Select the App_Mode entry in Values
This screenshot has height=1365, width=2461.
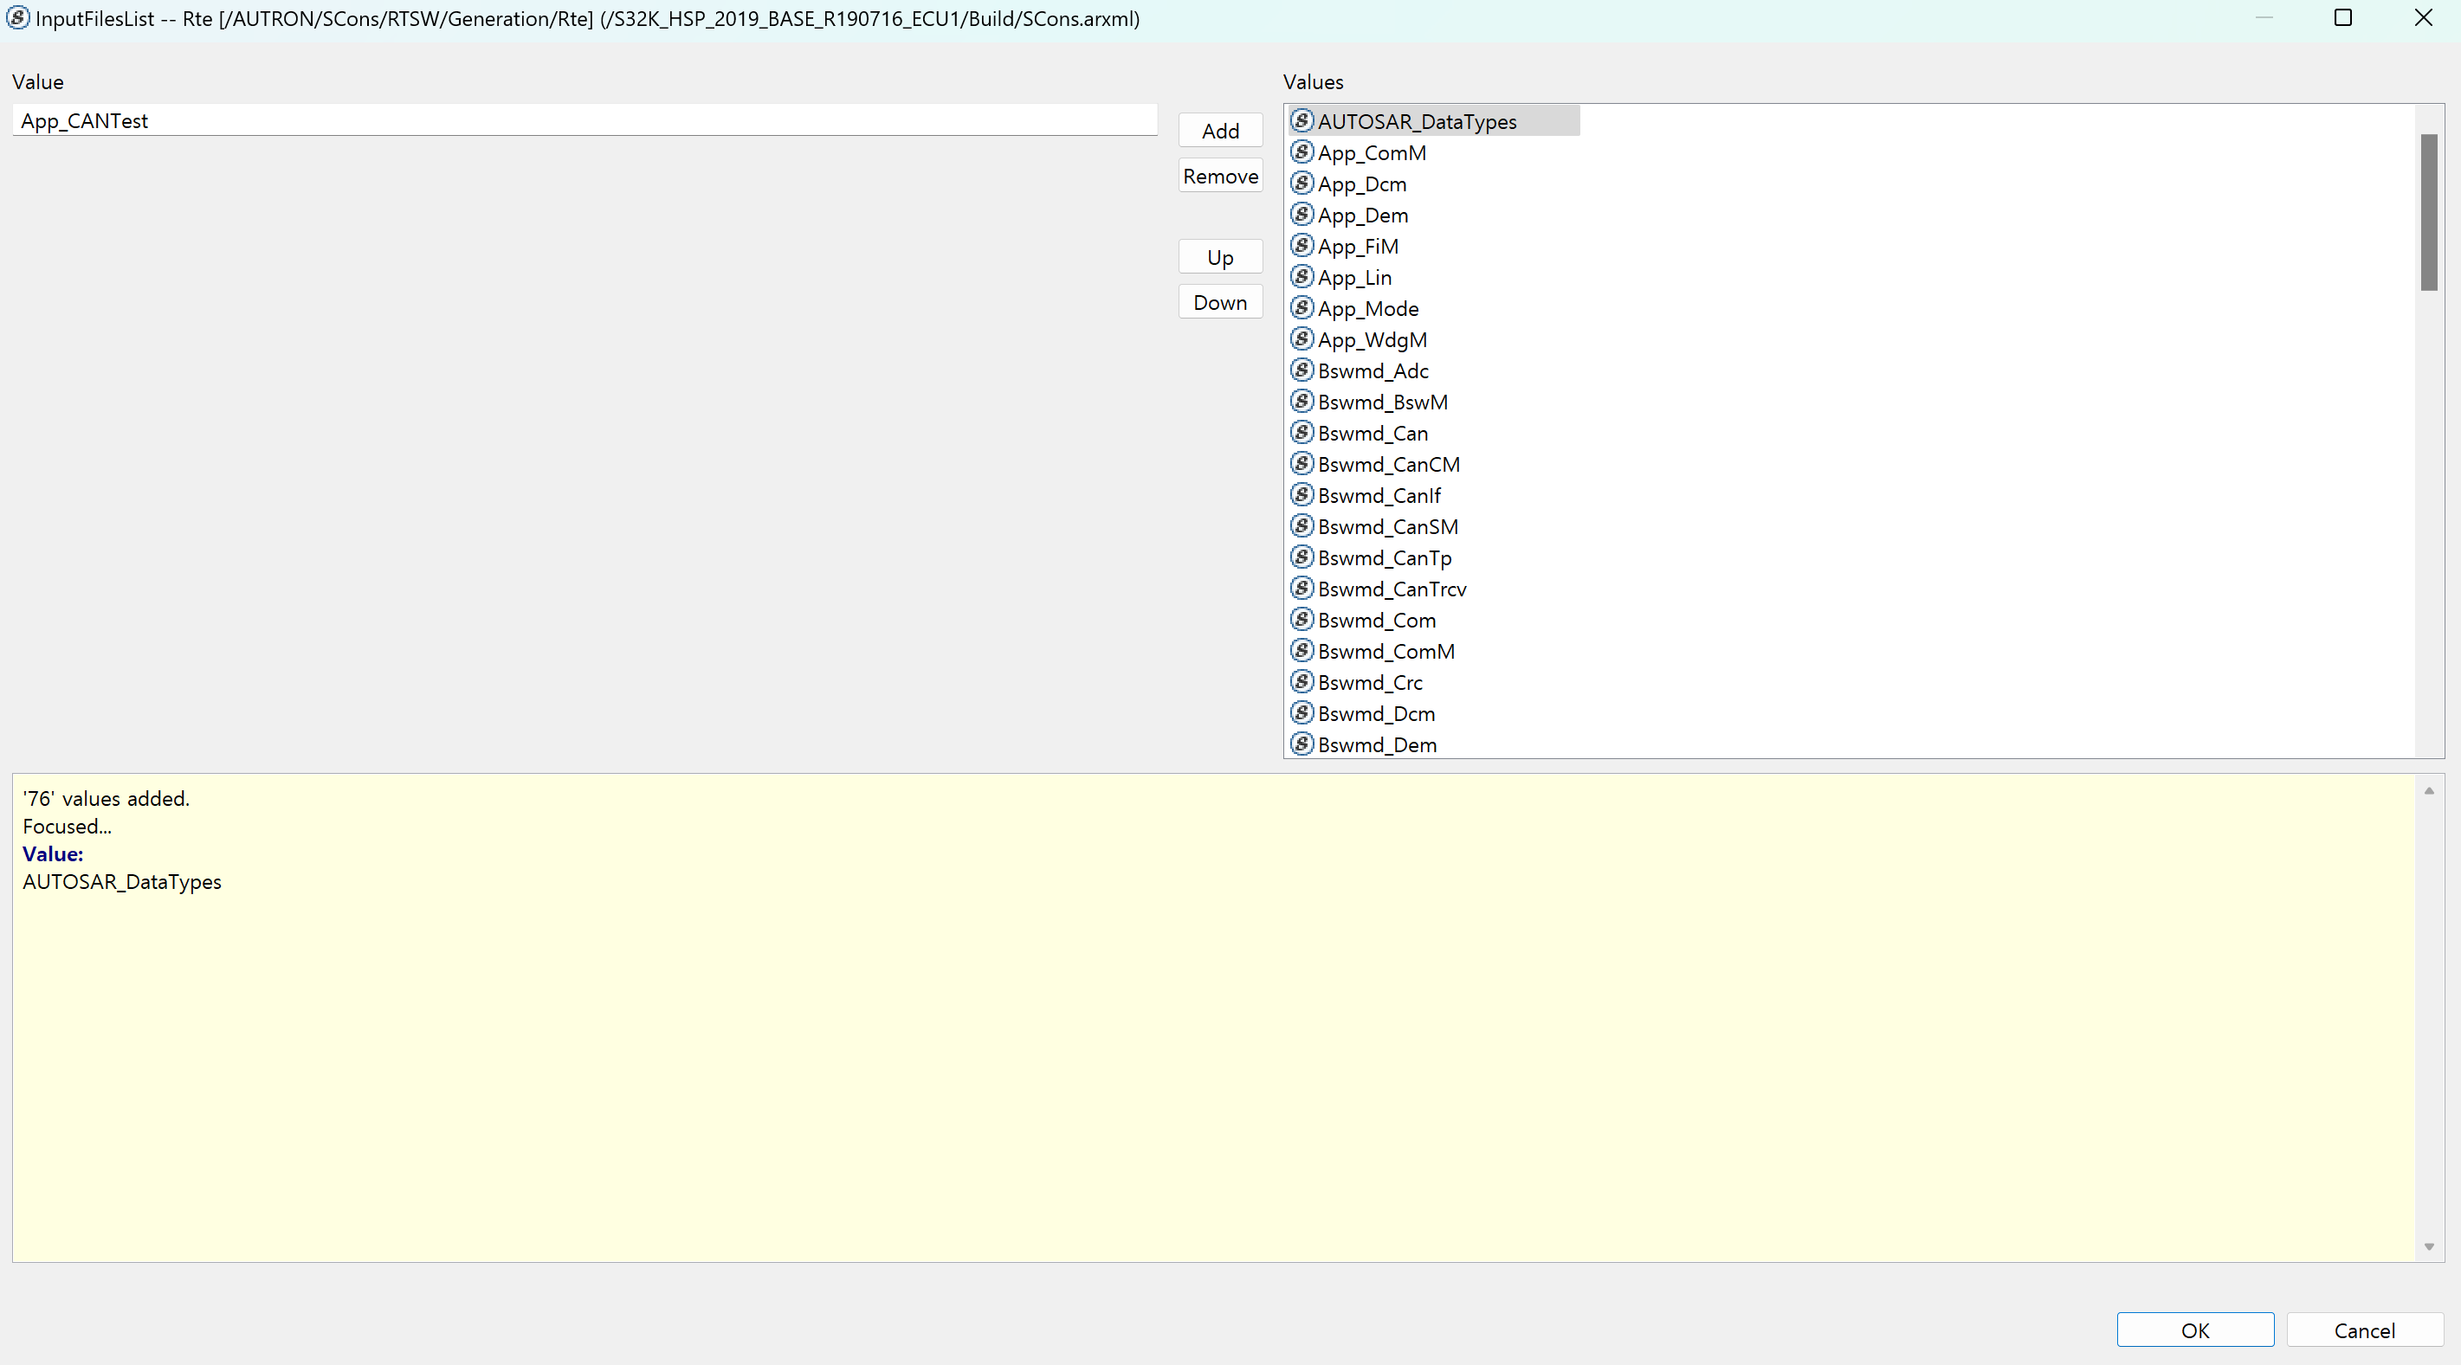[1368, 308]
